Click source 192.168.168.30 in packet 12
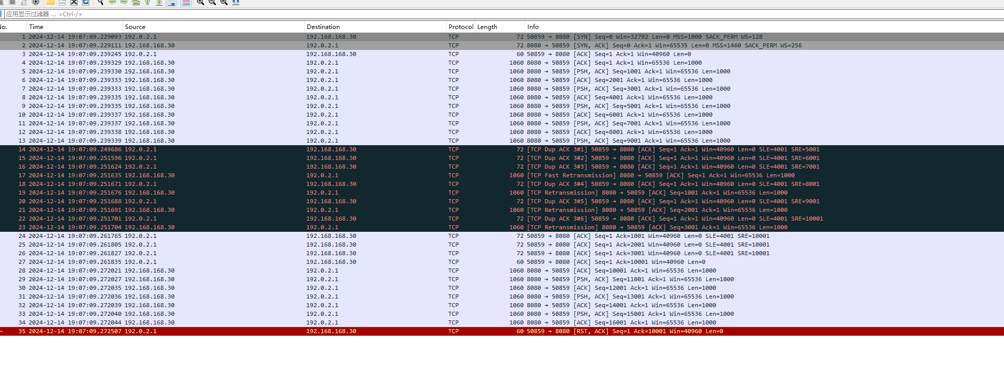The height and width of the screenshot is (379, 1004). (x=150, y=132)
